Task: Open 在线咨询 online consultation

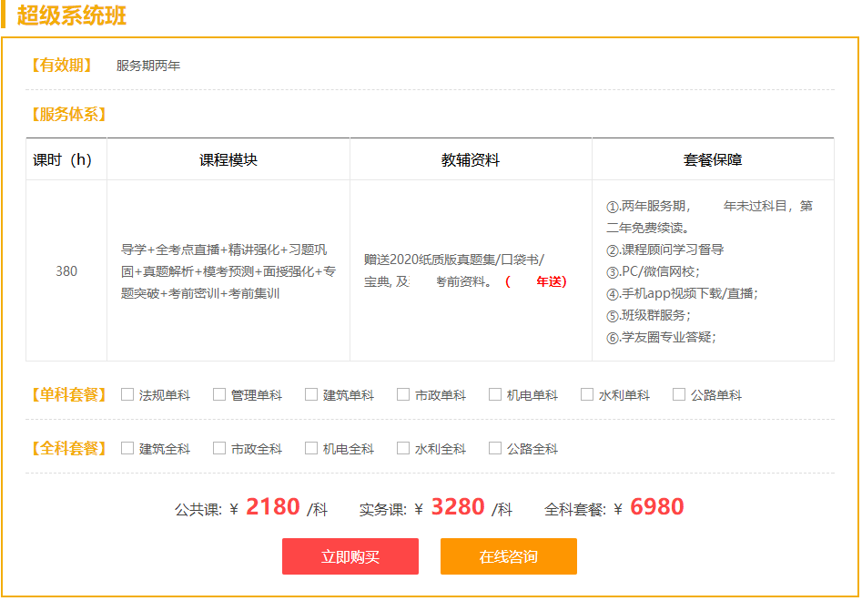Action: tap(509, 556)
